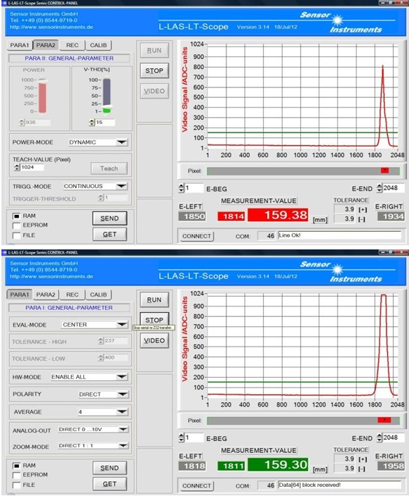Click E-RIGHT value 1958
The image size is (409, 496).
(x=391, y=466)
